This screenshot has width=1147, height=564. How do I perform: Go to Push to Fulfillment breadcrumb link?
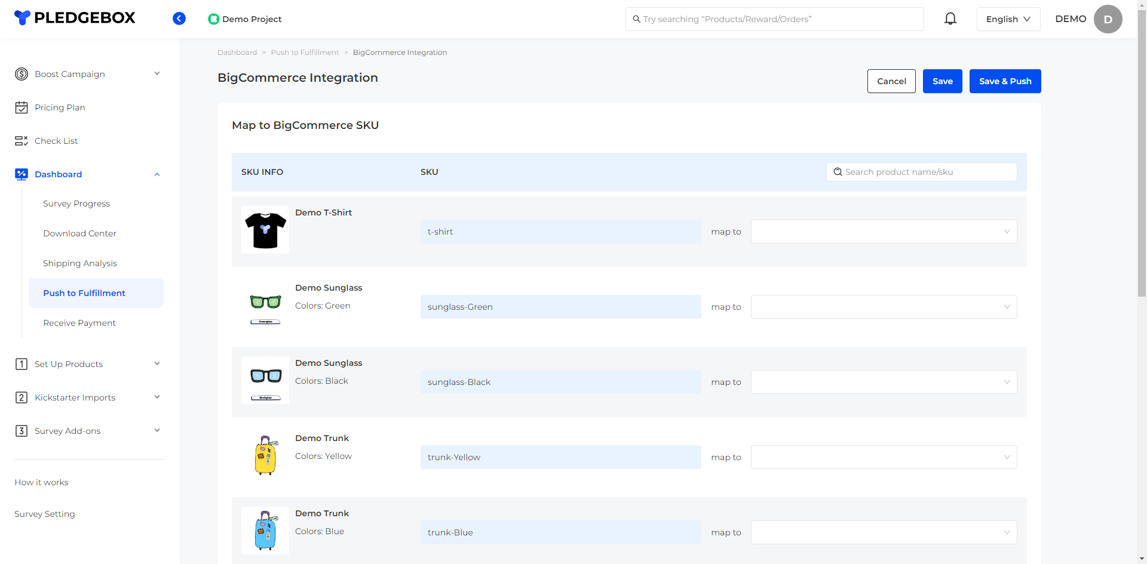click(305, 53)
